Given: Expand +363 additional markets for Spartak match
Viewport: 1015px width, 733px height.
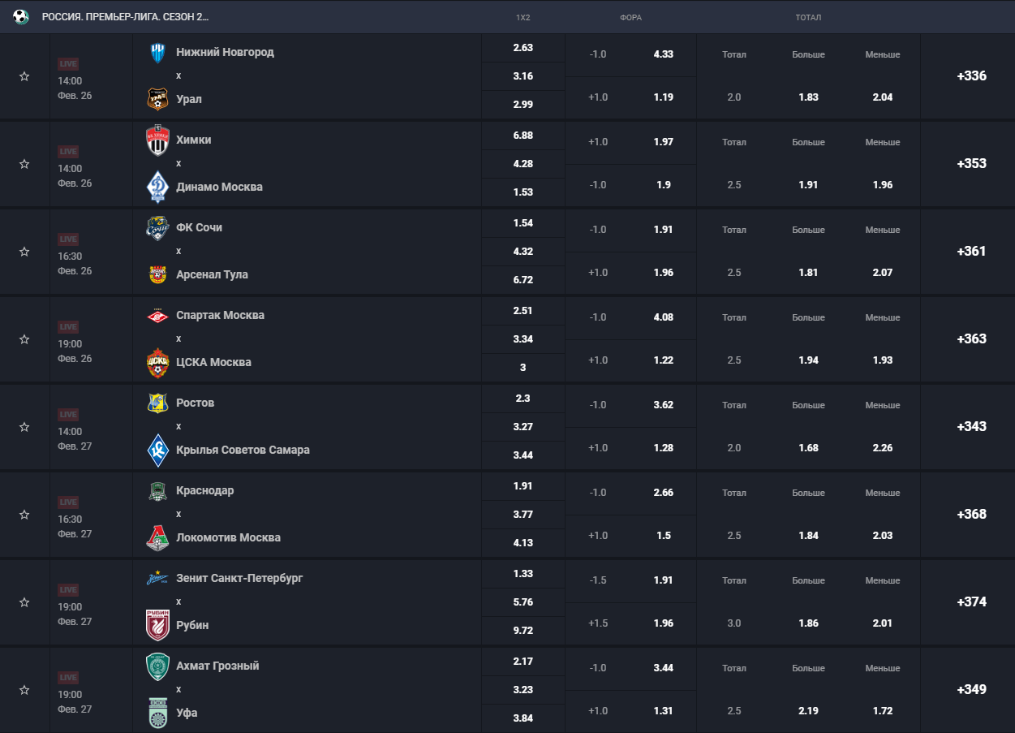Looking at the screenshot, I should [971, 339].
